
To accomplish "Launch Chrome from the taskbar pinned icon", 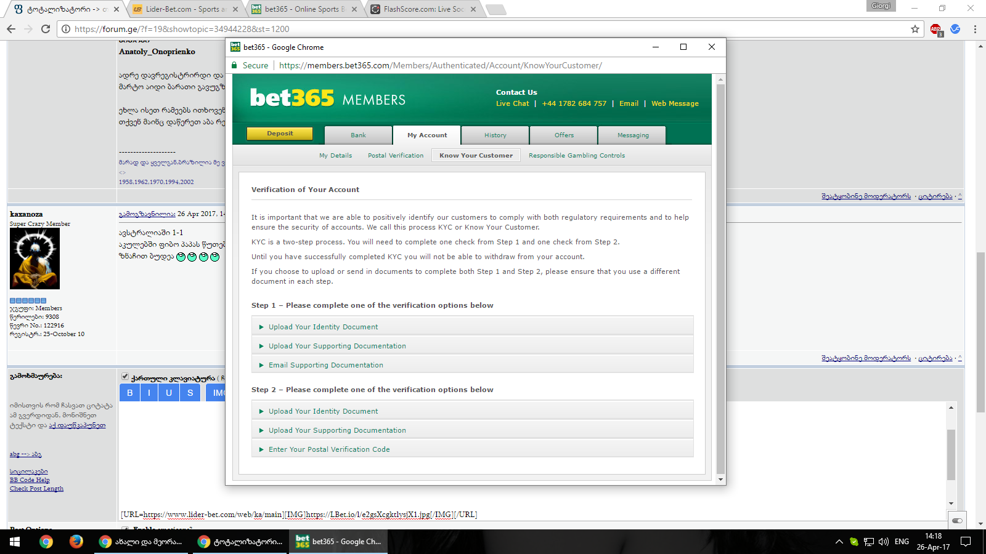I will point(46,542).
